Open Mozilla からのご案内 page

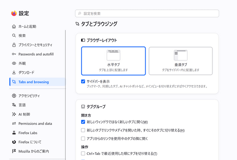tap(37, 151)
